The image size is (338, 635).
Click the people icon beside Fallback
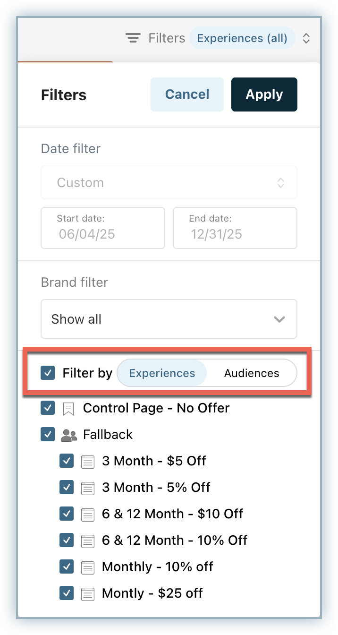69,435
